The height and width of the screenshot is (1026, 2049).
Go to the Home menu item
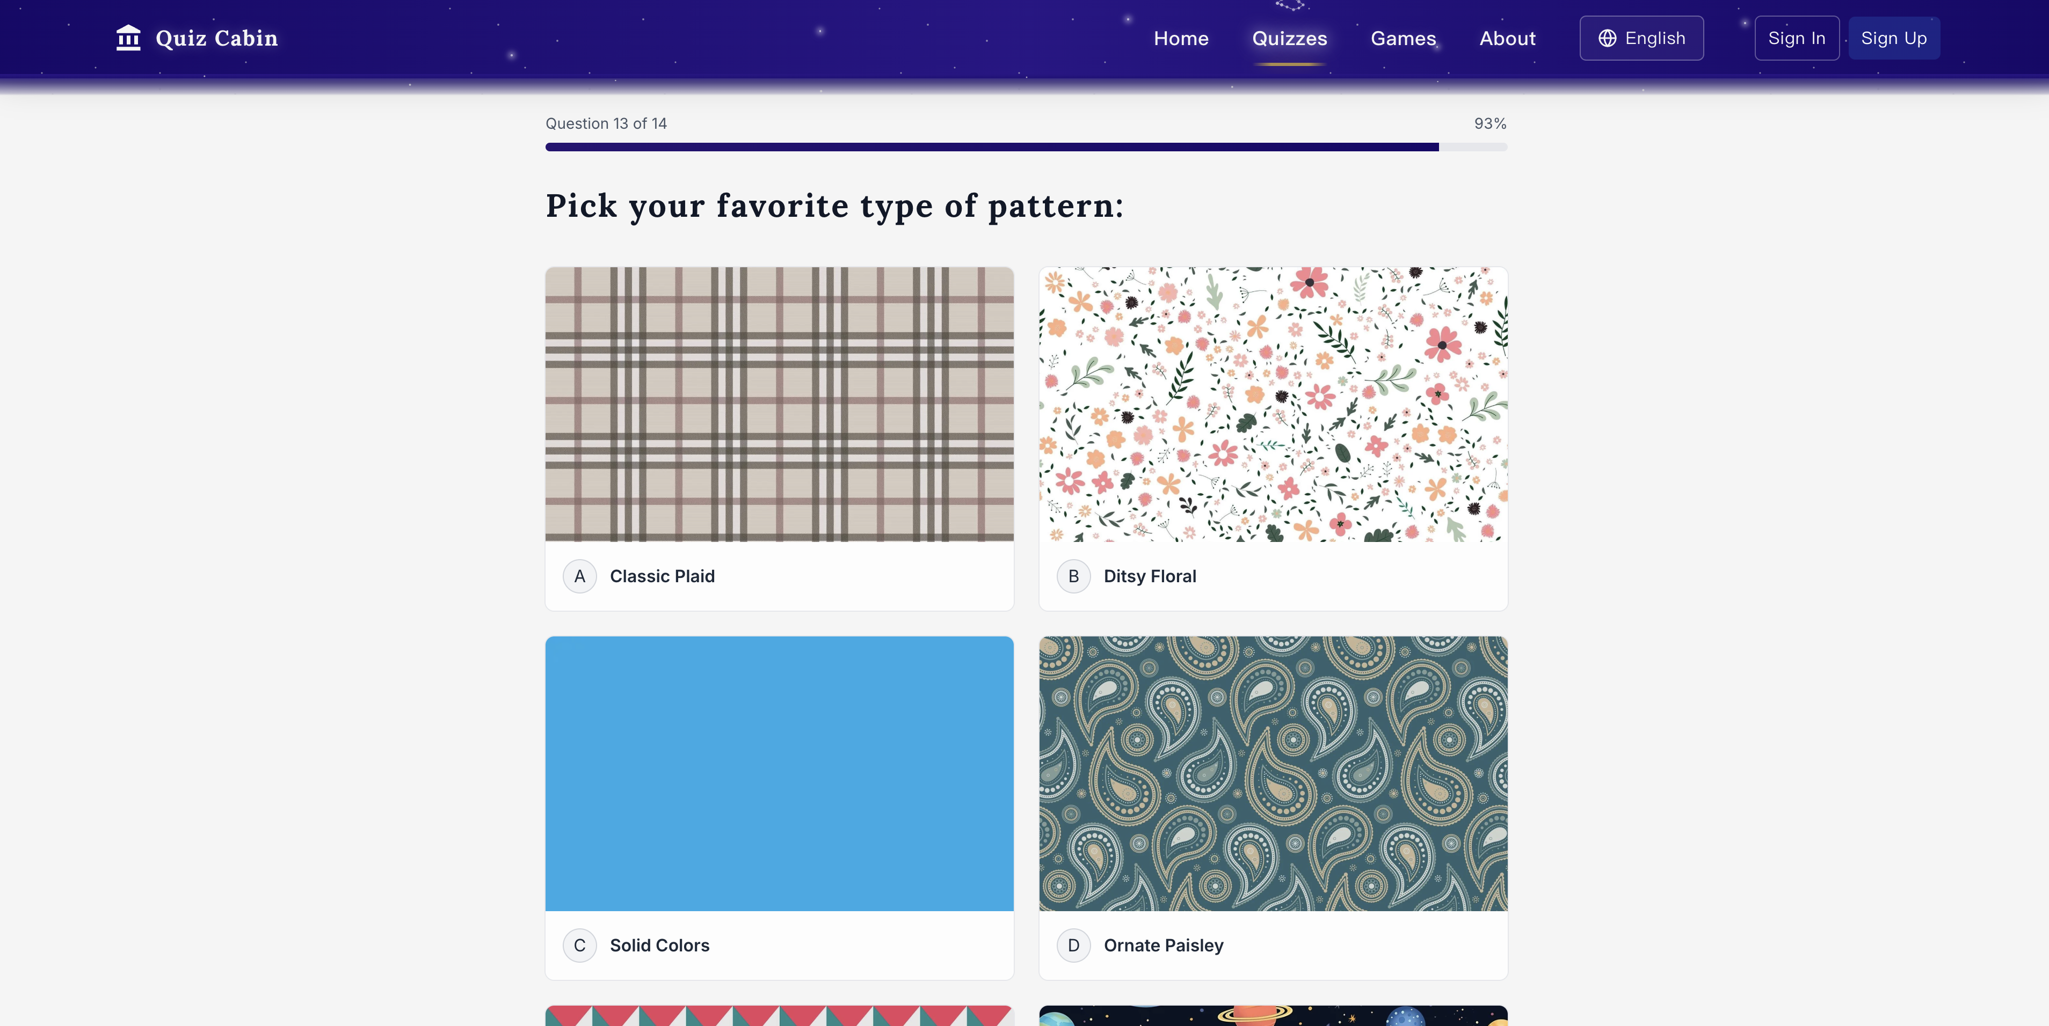[x=1180, y=38]
